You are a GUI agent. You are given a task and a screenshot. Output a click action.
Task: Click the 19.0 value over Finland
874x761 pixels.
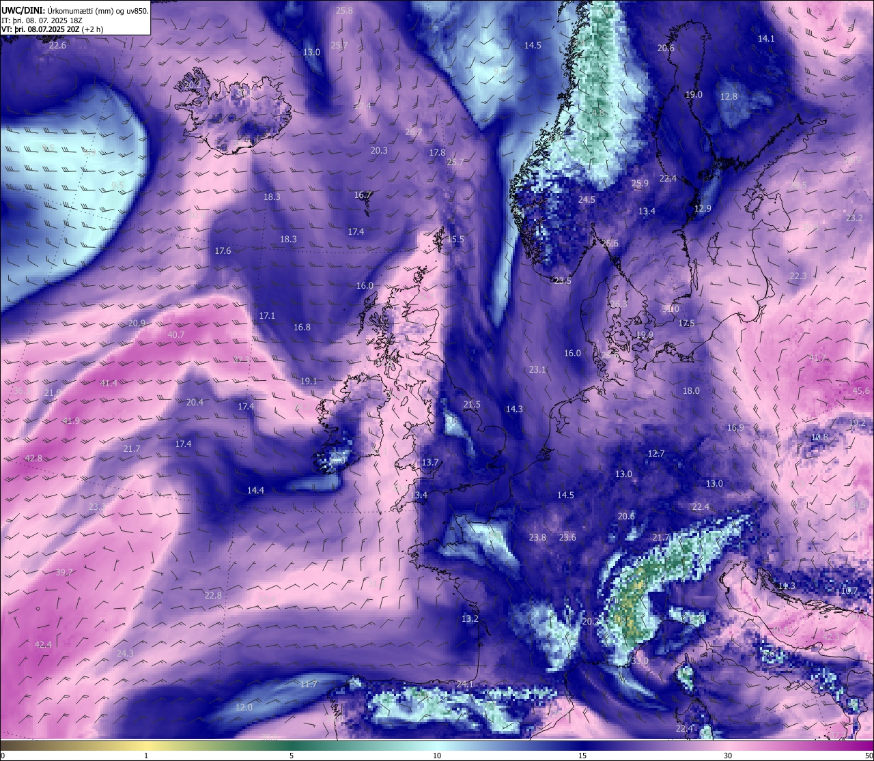(694, 95)
